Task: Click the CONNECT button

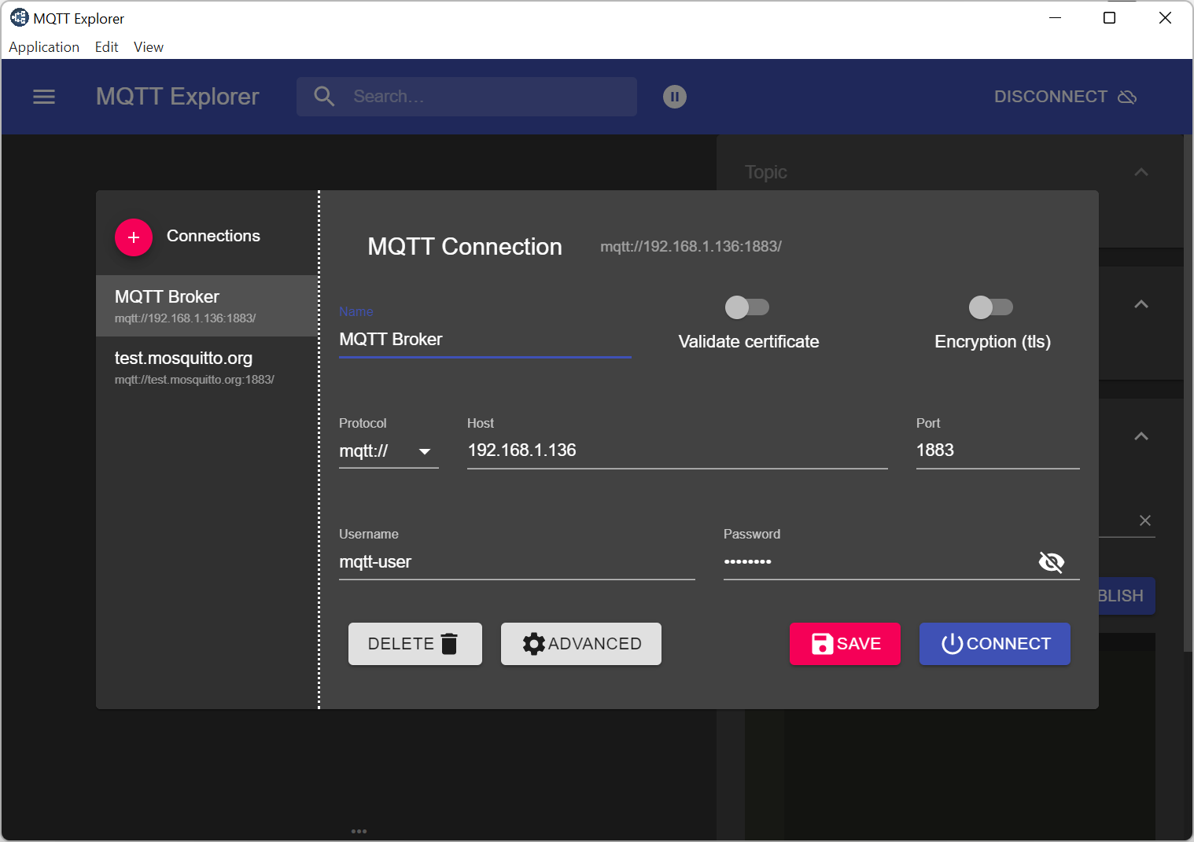Action: (x=995, y=644)
